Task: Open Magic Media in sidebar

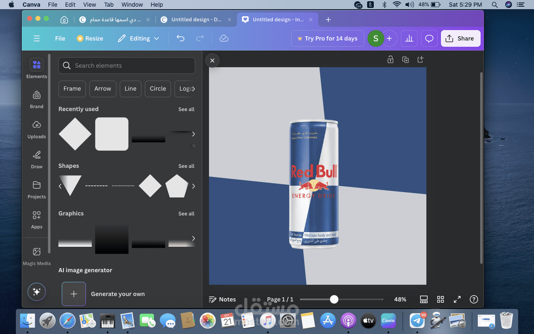Action: (x=37, y=256)
